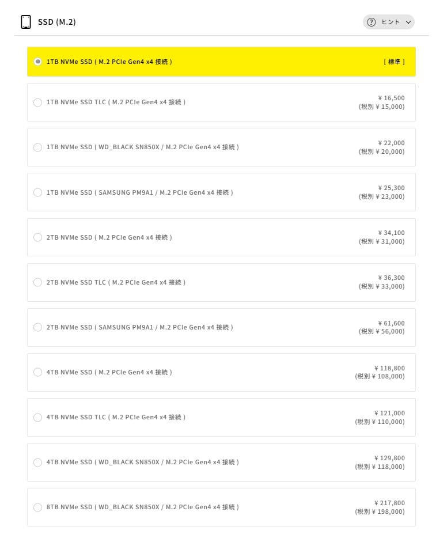Select 1TB SAMSUNG PM9A1 radio button
This screenshot has height=538, width=432.
38,192
